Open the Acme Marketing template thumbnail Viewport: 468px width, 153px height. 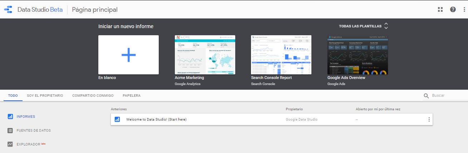tap(205, 55)
